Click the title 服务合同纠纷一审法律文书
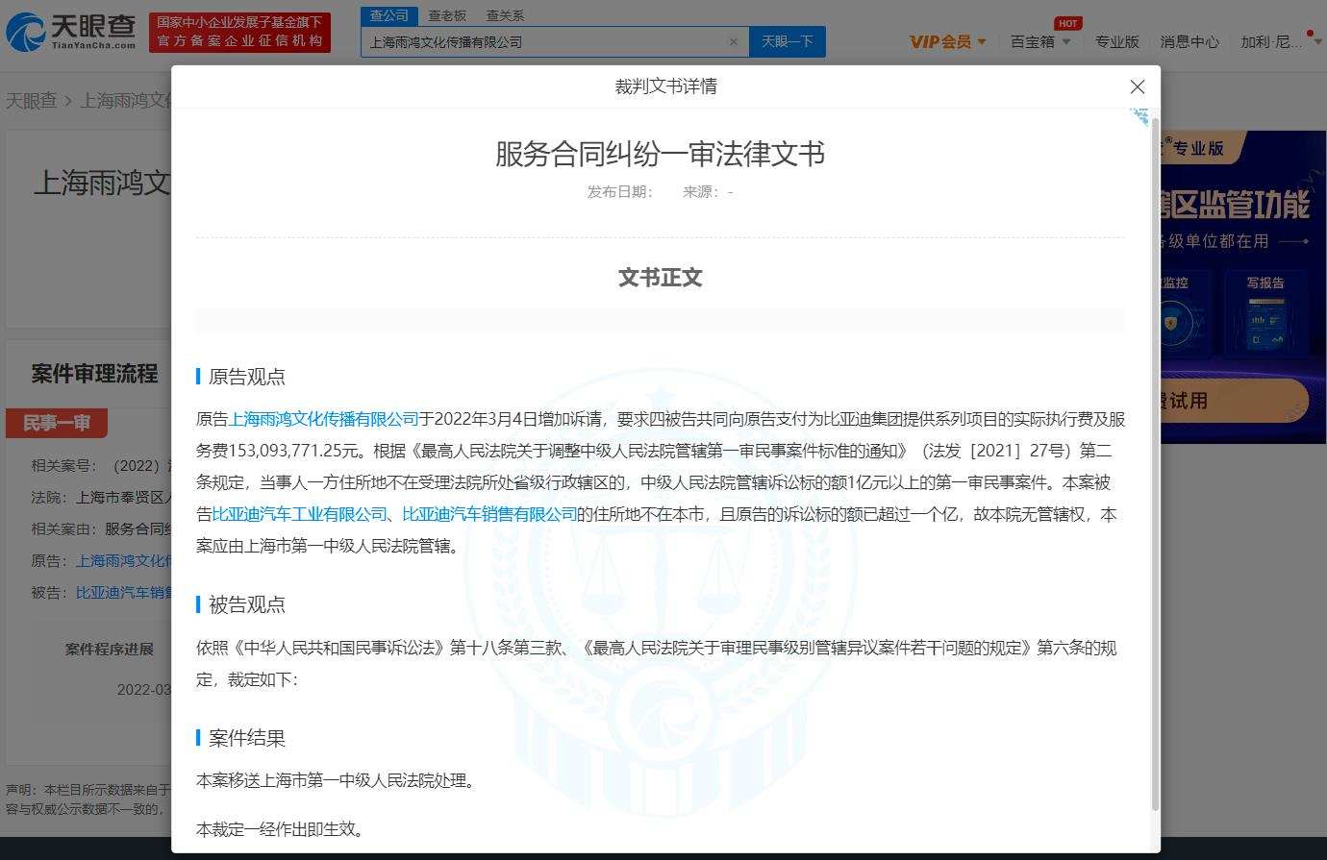 [x=660, y=154]
